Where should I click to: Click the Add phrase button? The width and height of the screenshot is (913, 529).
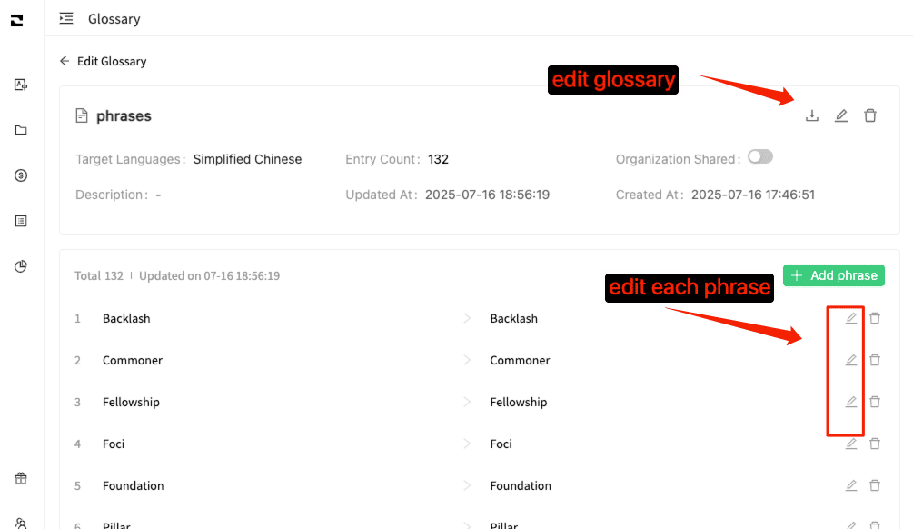pos(833,275)
